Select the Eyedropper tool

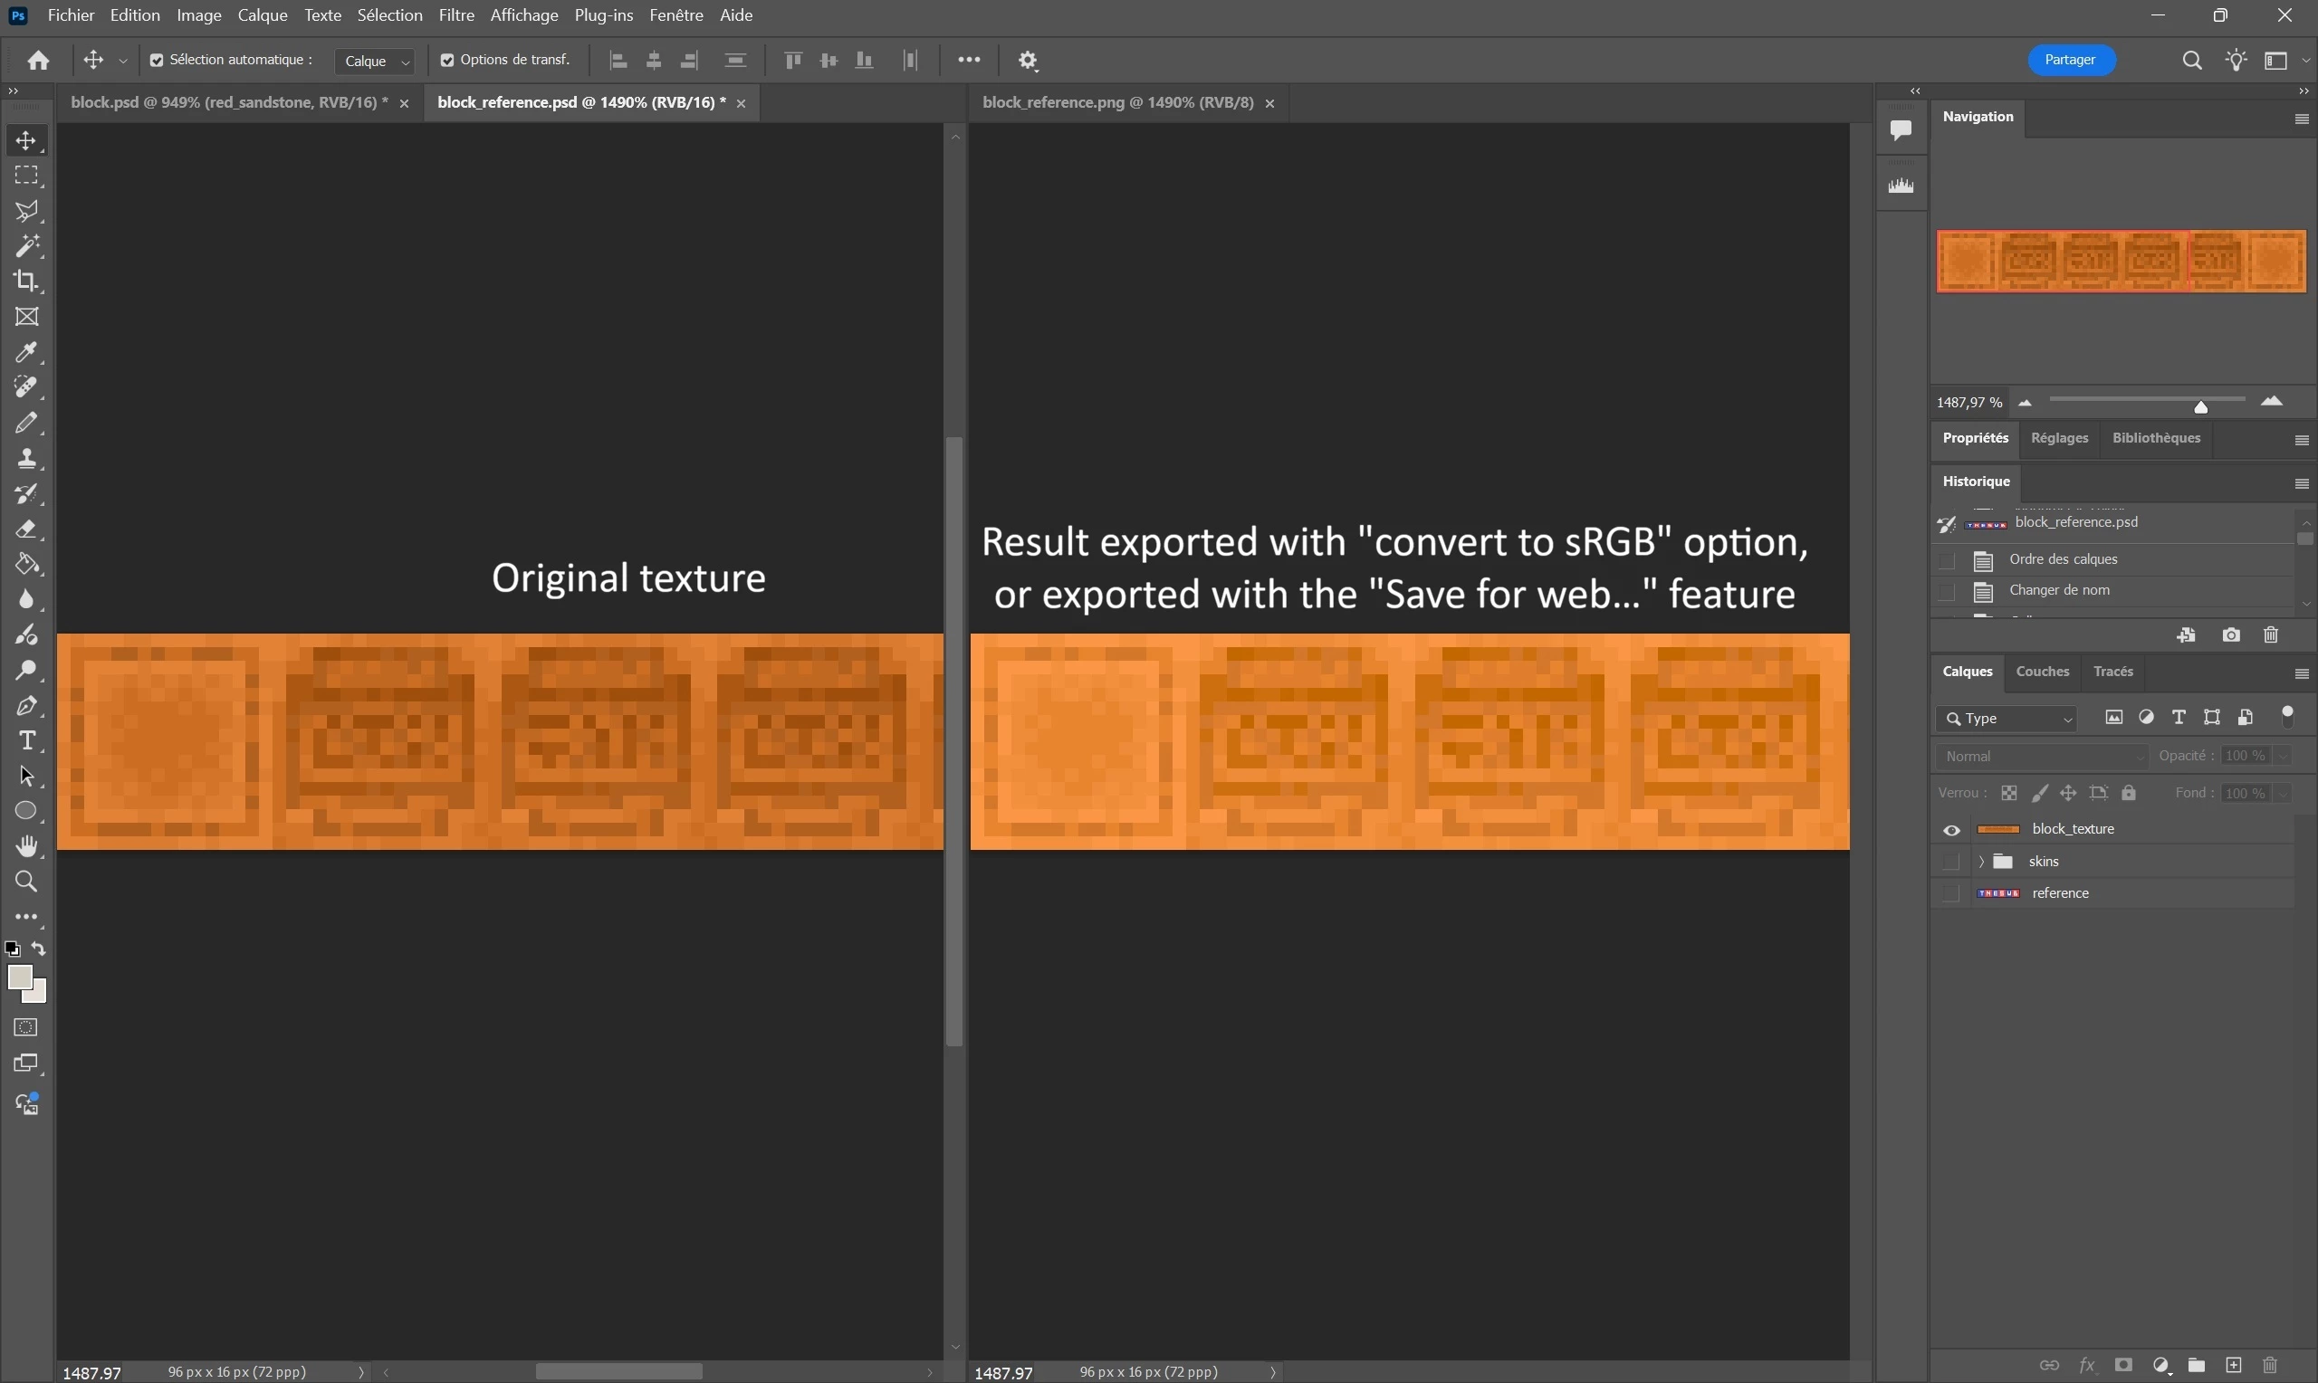click(x=26, y=352)
